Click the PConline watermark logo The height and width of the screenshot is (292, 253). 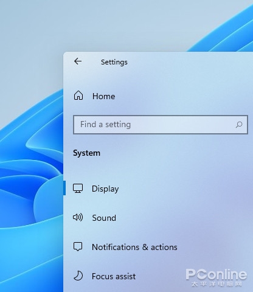tap(217, 274)
